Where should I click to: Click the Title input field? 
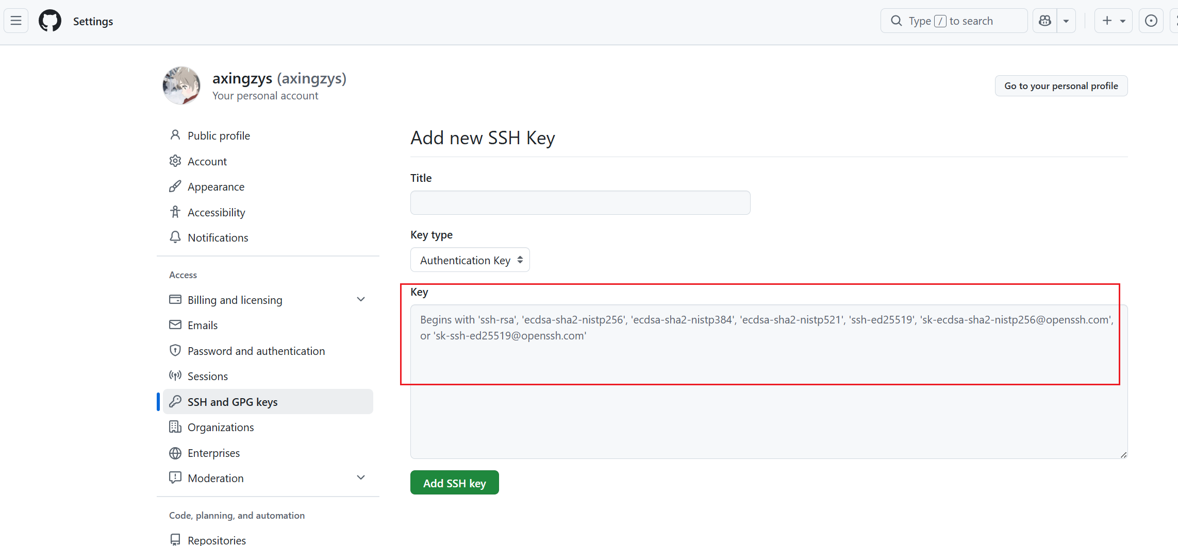[x=580, y=203]
